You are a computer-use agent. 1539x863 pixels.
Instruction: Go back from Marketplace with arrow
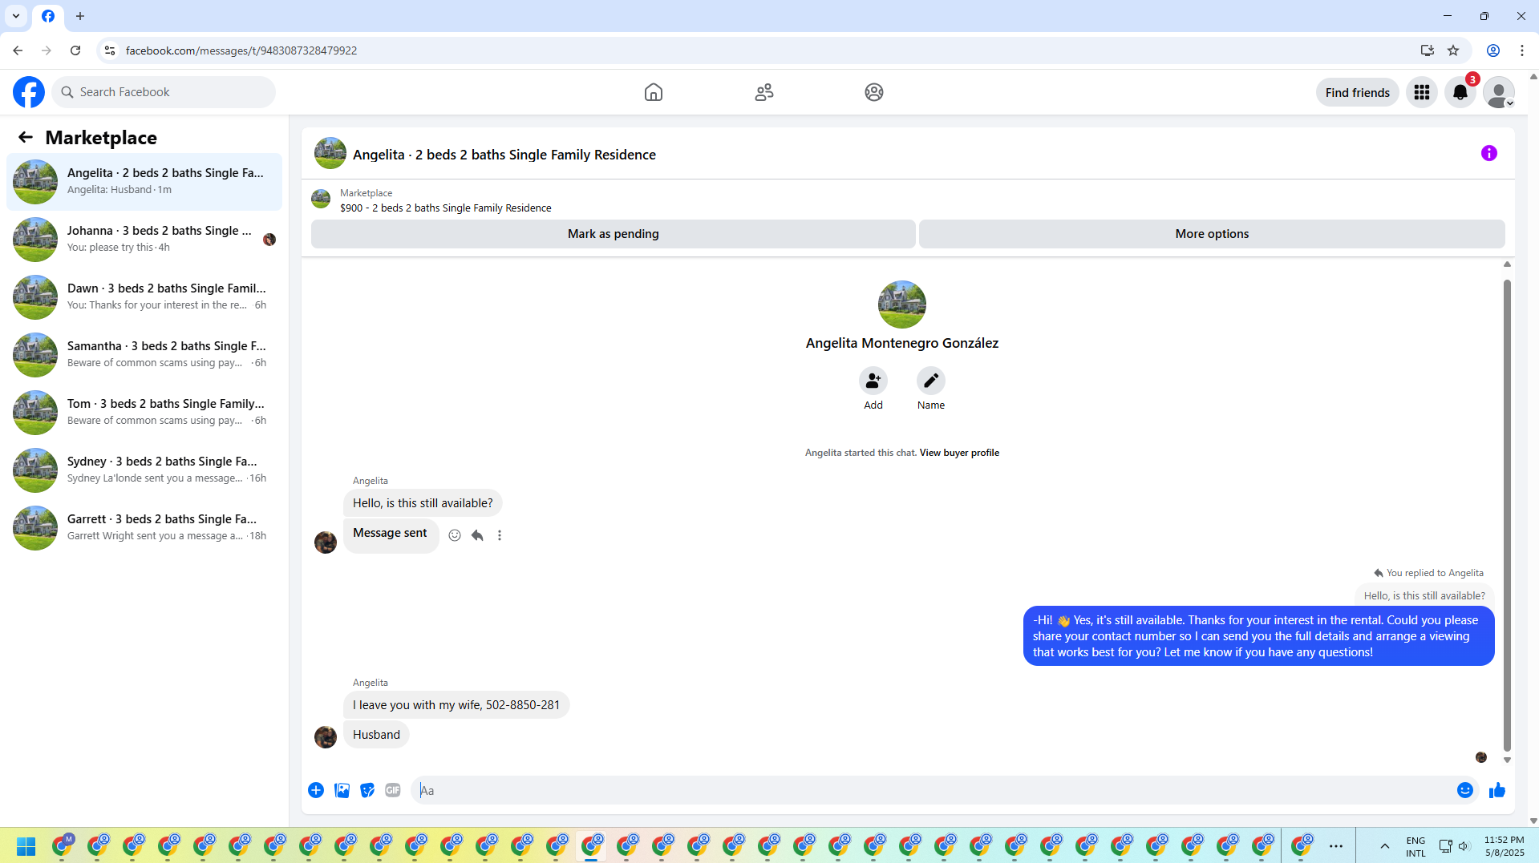pos(26,138)
